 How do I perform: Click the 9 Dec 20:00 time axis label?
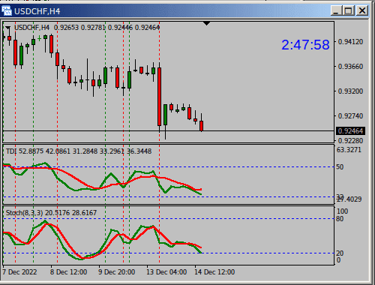pyautogui.click(x=116, y=272)
